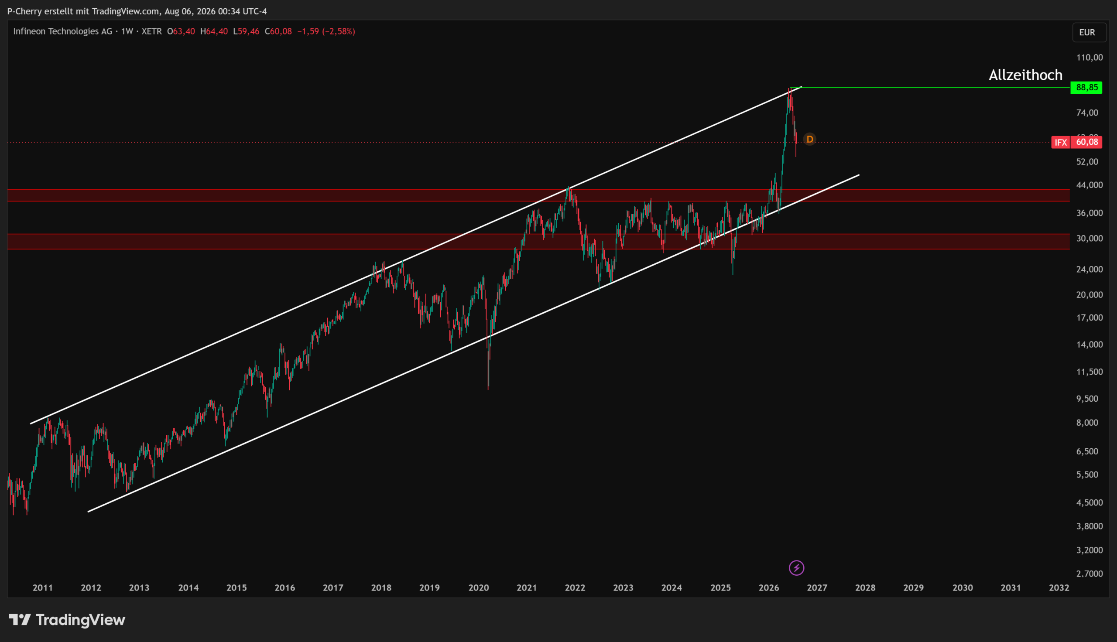Click the 2012 label on the time axis
The height and width of the screenshot is (642, 1117).
click(x=91, y=588)
